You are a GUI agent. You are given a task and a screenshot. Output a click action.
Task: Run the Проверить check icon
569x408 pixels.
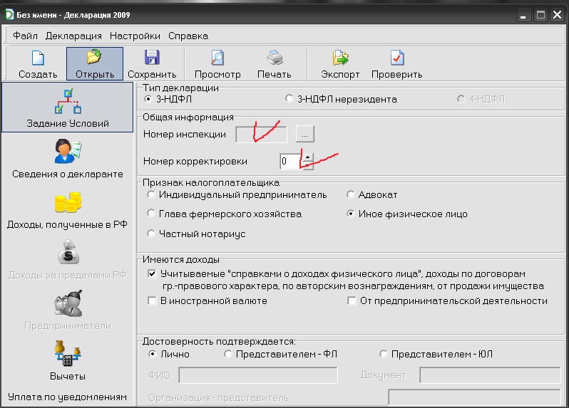(x=396, y=59)
